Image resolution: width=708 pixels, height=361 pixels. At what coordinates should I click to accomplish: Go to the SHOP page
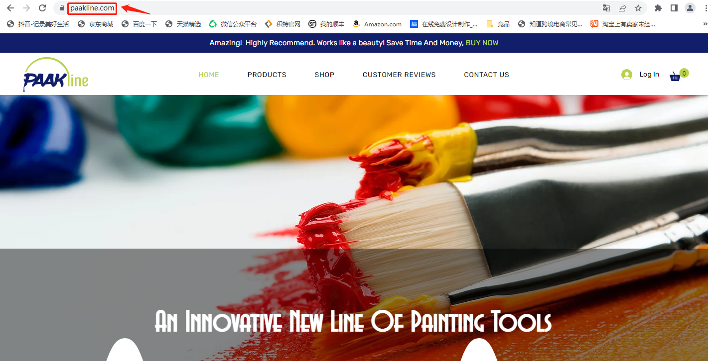324,75
